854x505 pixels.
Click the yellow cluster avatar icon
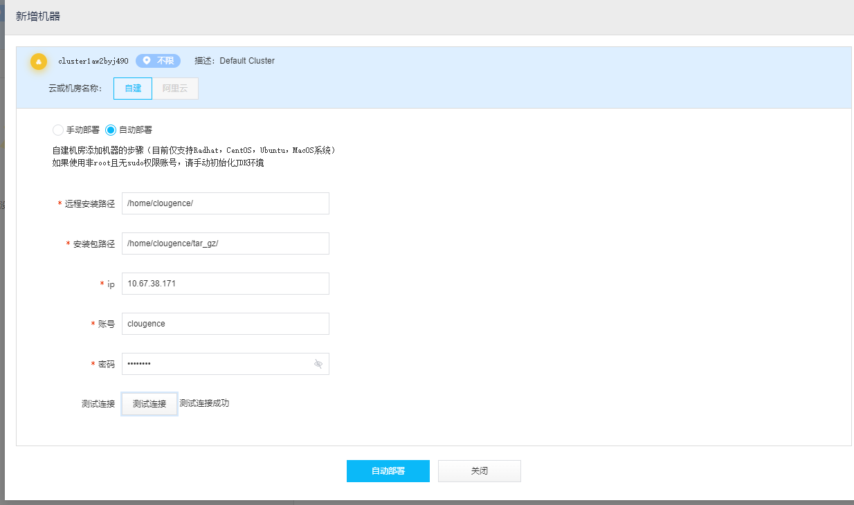[x=39, y=62]
